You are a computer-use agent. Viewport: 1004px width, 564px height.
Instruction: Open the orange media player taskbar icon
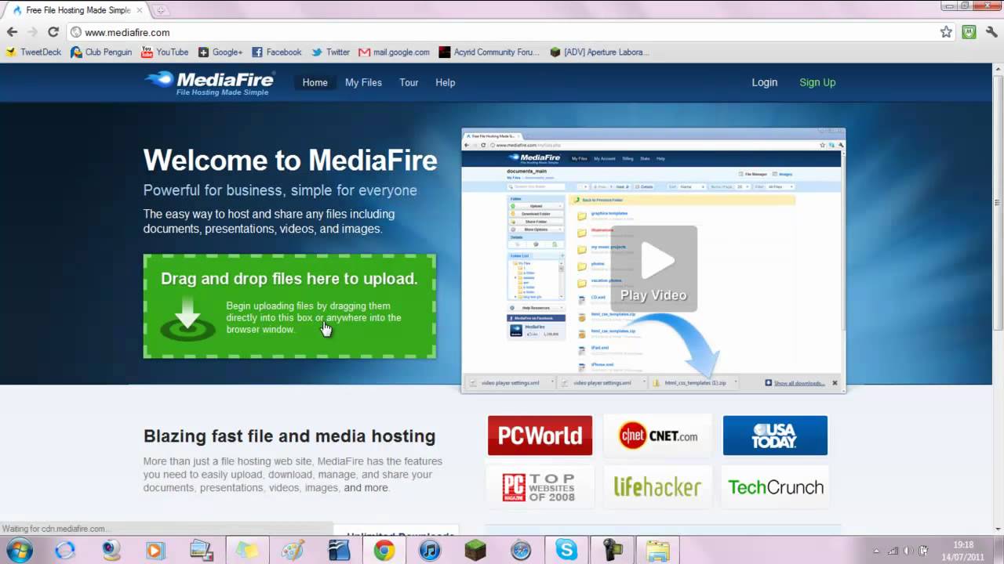tap(155, 551)
